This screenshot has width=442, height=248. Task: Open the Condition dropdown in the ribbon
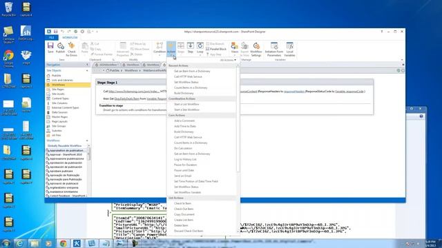(x=160, y=48)
